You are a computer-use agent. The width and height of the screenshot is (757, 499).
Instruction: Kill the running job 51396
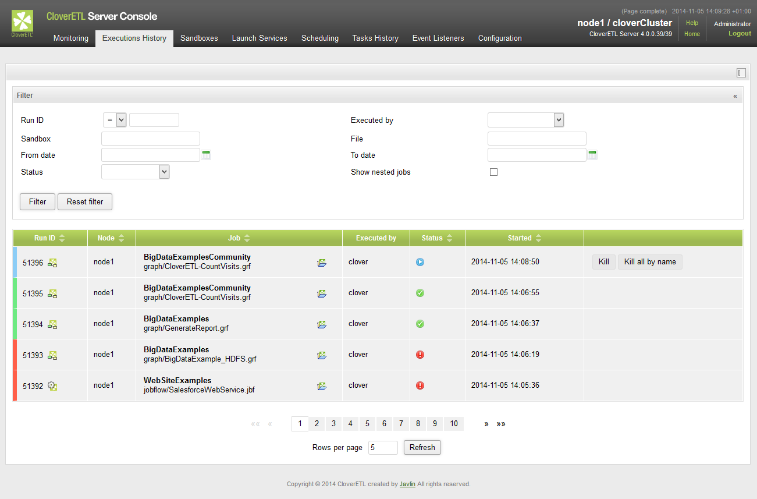[x=604, y=262]
